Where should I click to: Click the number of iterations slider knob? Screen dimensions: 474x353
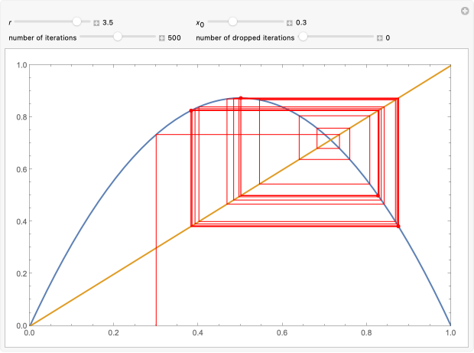(117, 36)
